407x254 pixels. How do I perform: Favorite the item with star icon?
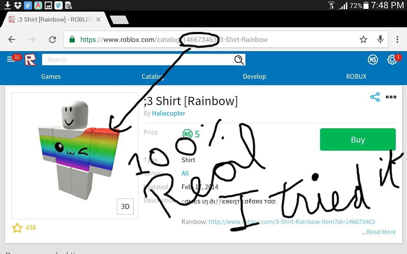coord(17,228)
